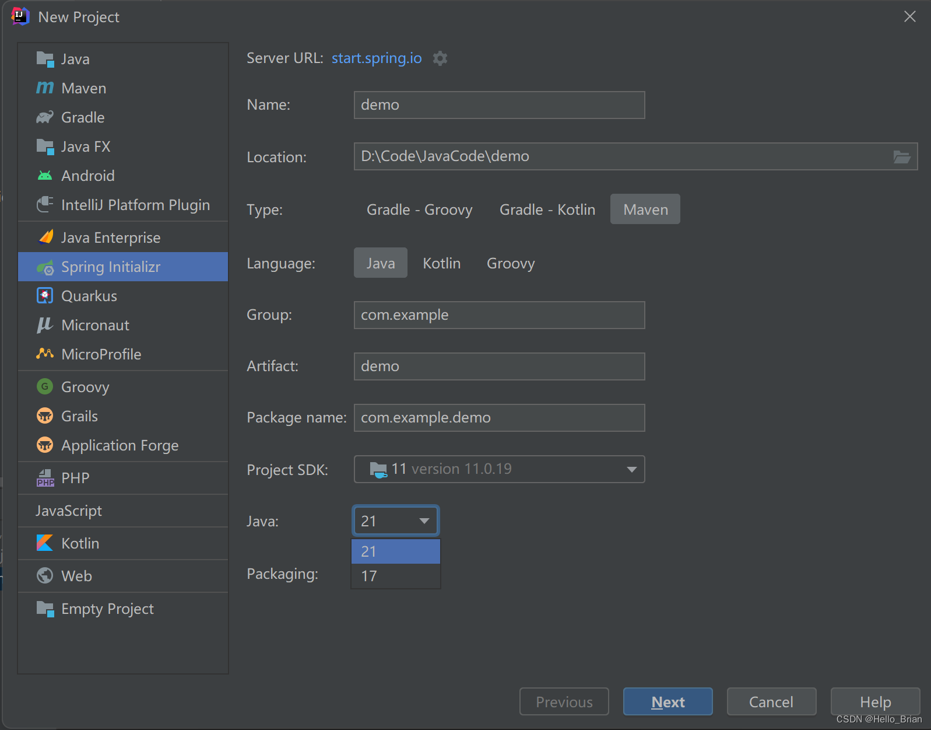Click the Java FX folder icon
Screen dimensions: 931x730
coord(45,146)
